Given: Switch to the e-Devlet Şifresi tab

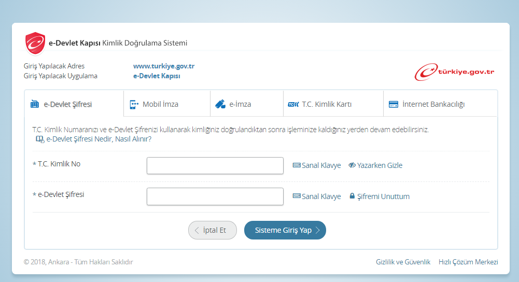Looking at the screenshot, I should pyautogui.click(x=74, y=104).
